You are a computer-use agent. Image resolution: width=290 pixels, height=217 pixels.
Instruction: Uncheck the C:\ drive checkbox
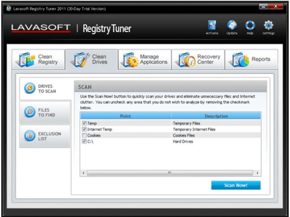point(84,141)
